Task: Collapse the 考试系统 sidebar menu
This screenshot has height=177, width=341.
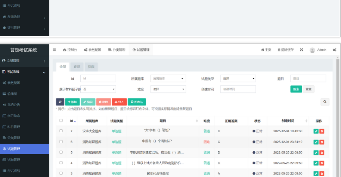Action: (25, 72)
